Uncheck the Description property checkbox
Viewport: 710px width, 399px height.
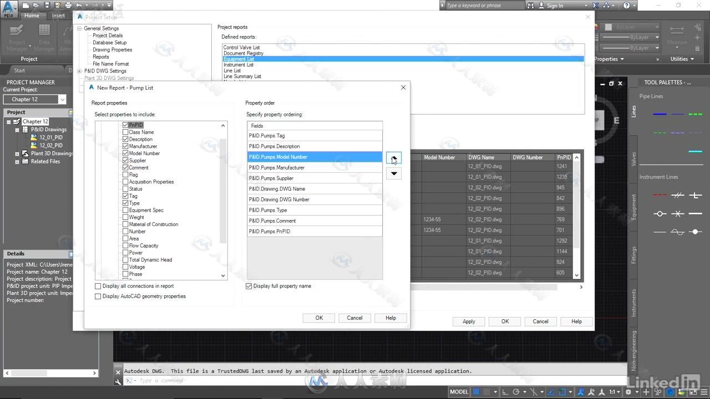tap(125, 139)
